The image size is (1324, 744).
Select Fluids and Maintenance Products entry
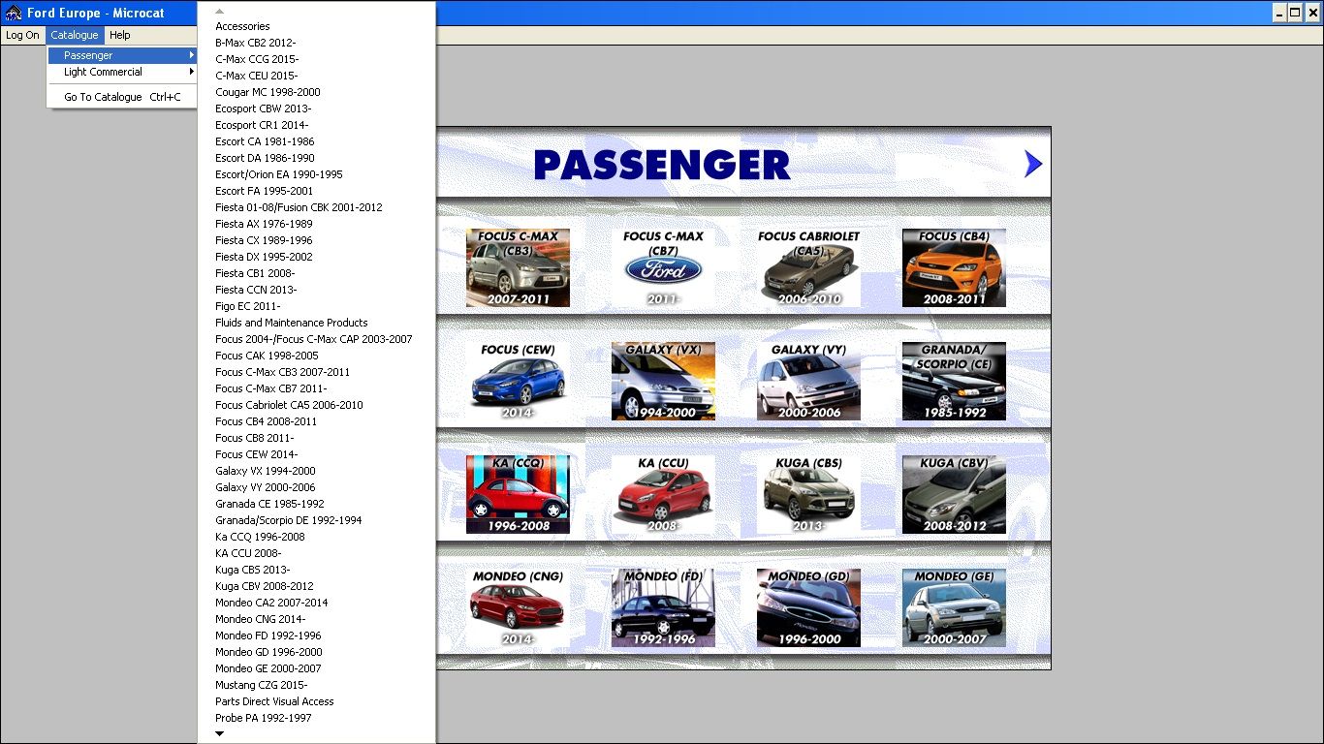click(291, 323)
